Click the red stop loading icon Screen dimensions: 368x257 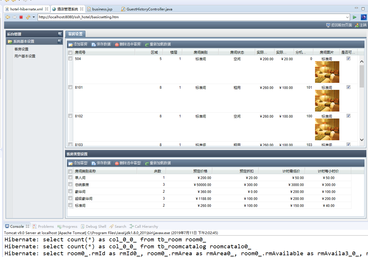tap(21, 17)
